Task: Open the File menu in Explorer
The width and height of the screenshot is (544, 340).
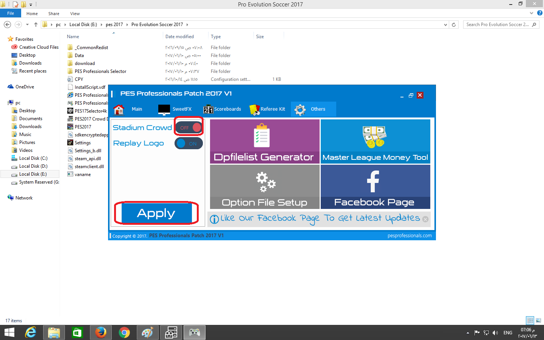Action: coord(11,13)
